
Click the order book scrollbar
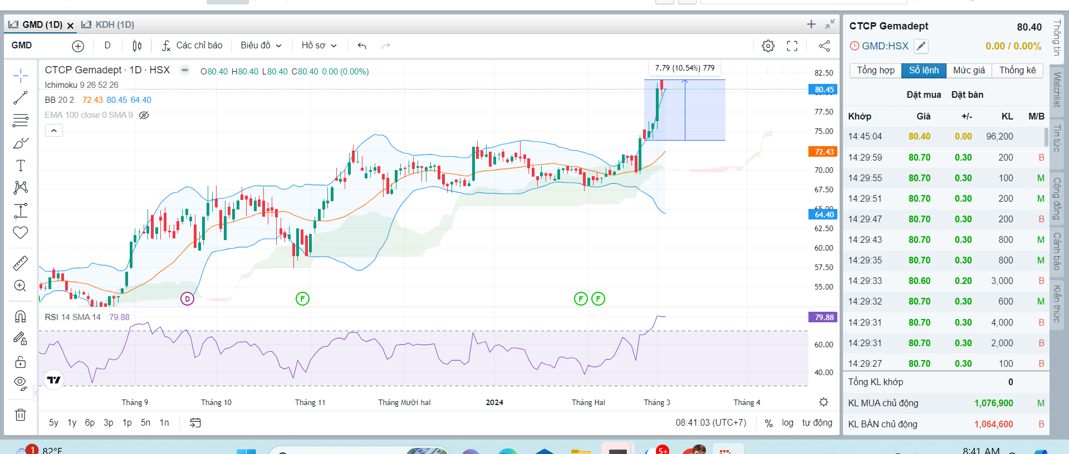point(1046,137)
